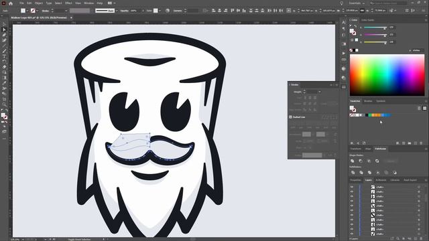Open the Object menu
429x241 pixels.
[x=39, y=3]
